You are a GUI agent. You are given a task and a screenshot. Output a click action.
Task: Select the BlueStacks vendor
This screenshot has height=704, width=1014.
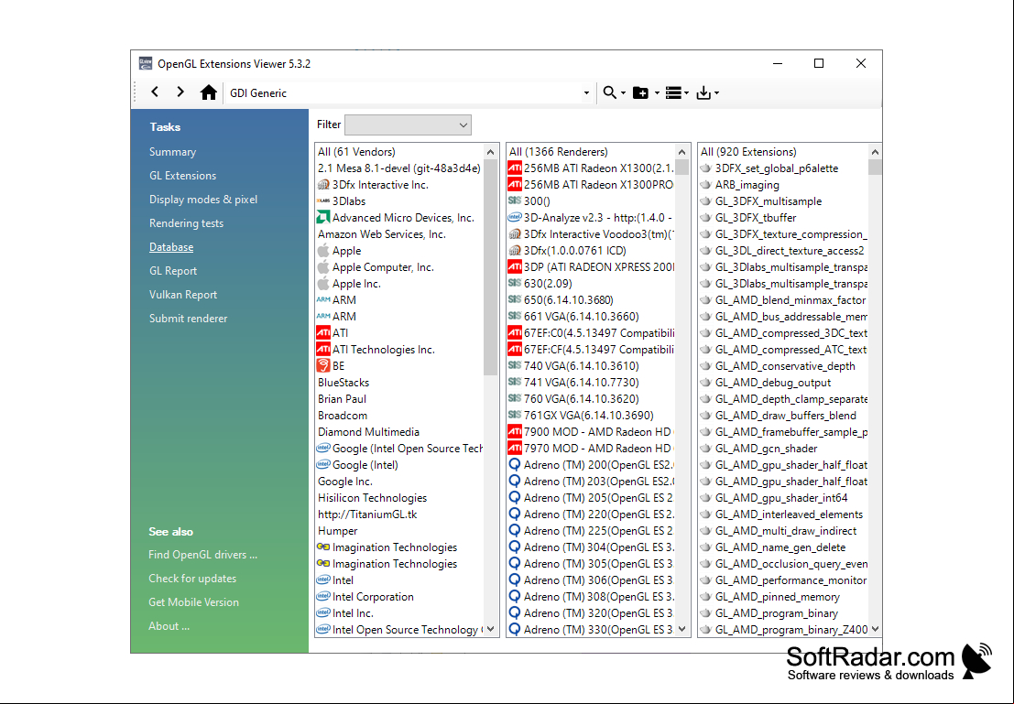[343, 383]
